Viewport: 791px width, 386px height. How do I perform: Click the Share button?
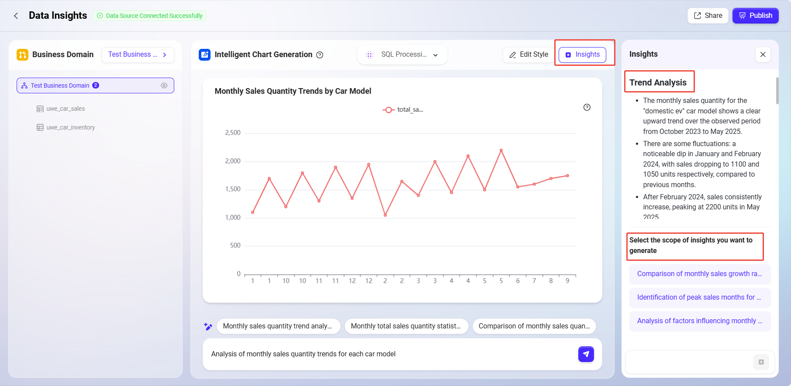[708, 16]
